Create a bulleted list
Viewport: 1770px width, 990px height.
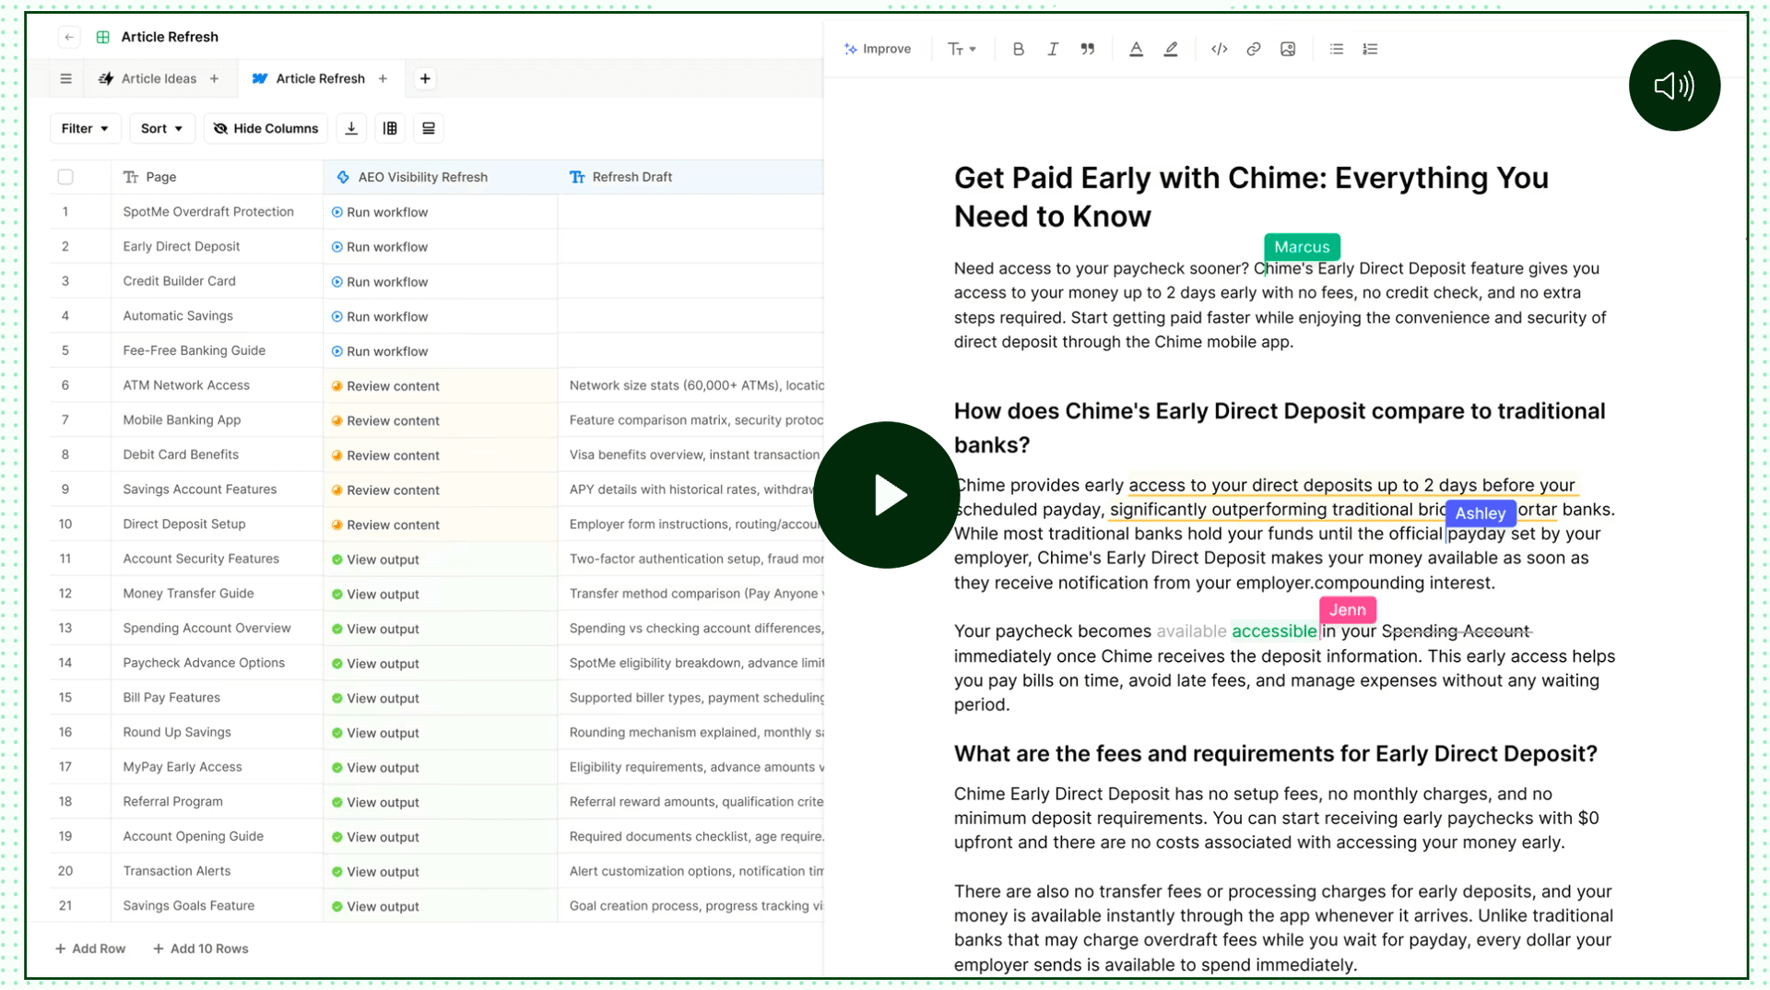[1336, 49]
